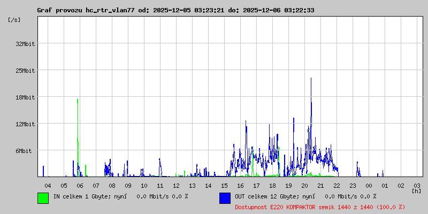Viewport: 428px width, 214px height.
Task: Click the hour 17 x-axis label
Action: click(x=256, y=185)
